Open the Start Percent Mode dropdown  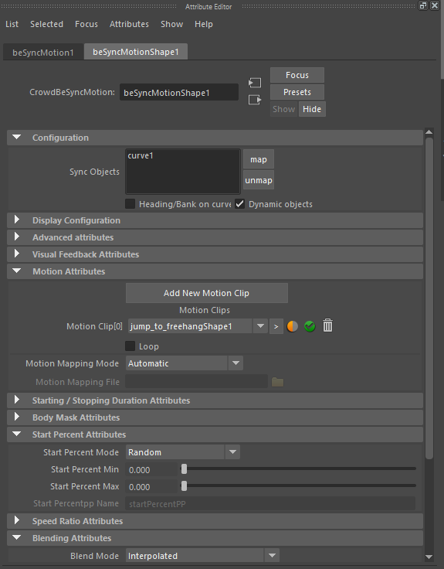pyautogui.click(x=183, y=452)
